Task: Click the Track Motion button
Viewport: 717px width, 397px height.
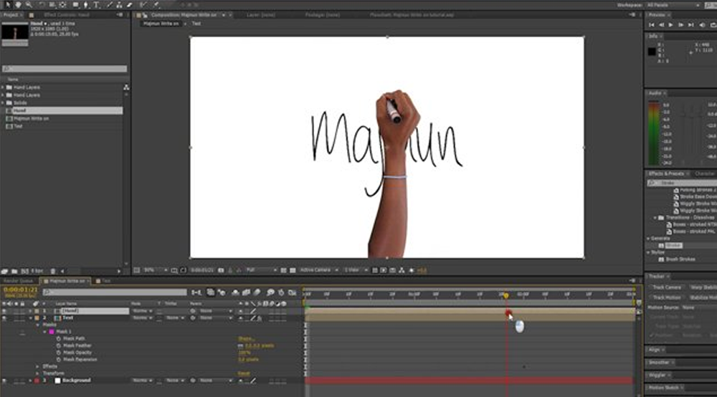Action: tap(667, 297)
